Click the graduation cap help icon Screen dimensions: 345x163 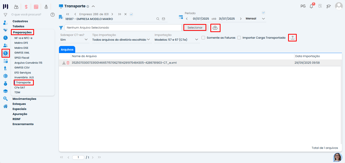[328, 6]
